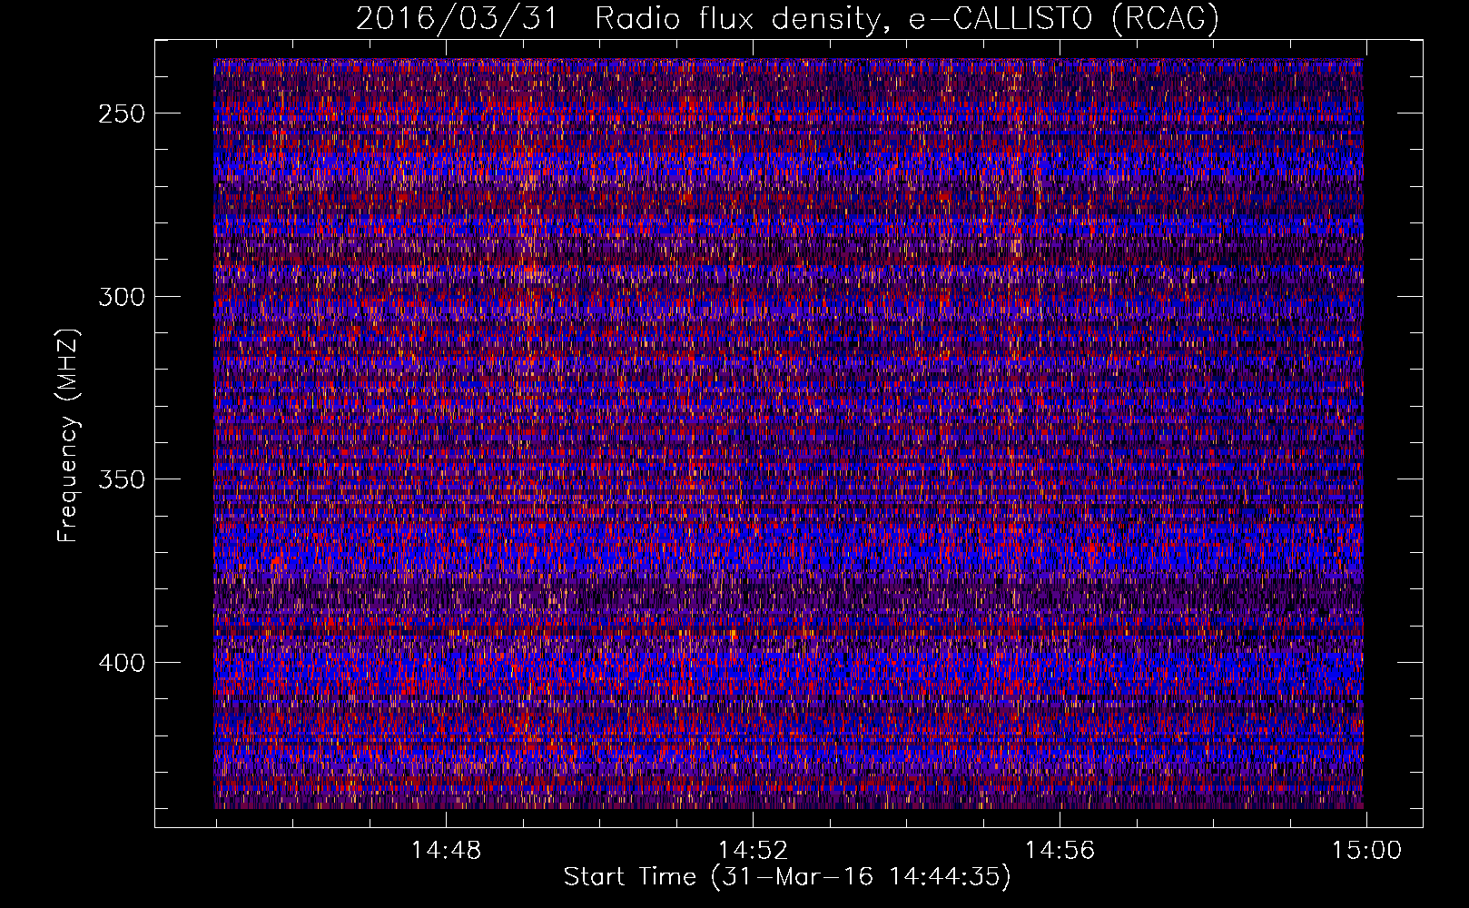Click the 14:48 time tick label
Viewport: 1469px width, 908px height.
pyautogui.click(x=446, y=851)
